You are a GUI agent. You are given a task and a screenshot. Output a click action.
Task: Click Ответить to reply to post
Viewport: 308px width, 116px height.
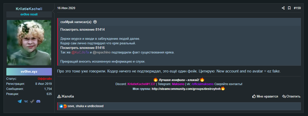(291, 96)
